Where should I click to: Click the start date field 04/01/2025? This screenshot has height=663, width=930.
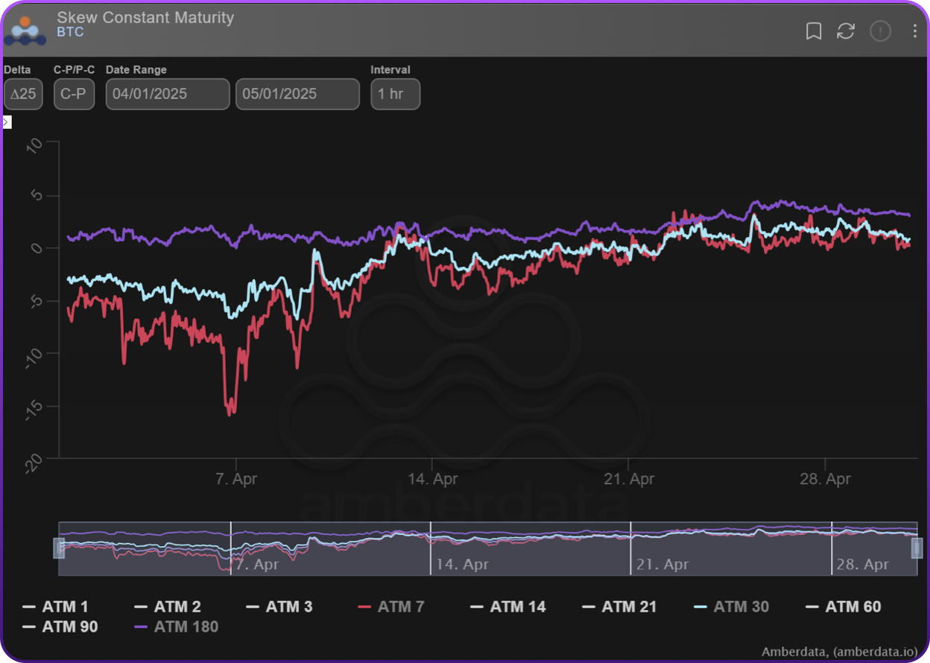pyautogui.click(x=167, y=95)
